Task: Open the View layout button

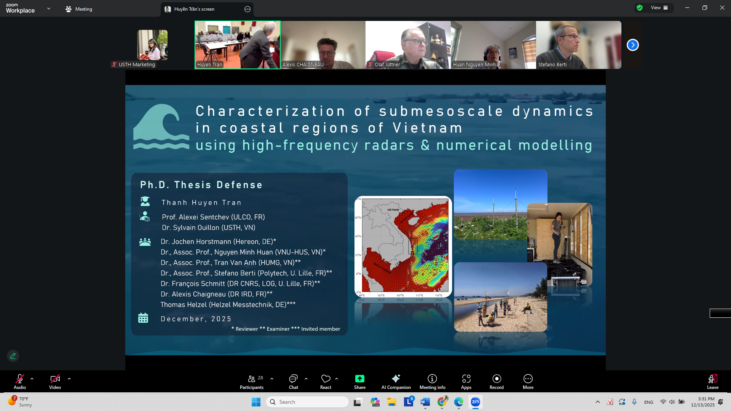Action: point(659,8)
